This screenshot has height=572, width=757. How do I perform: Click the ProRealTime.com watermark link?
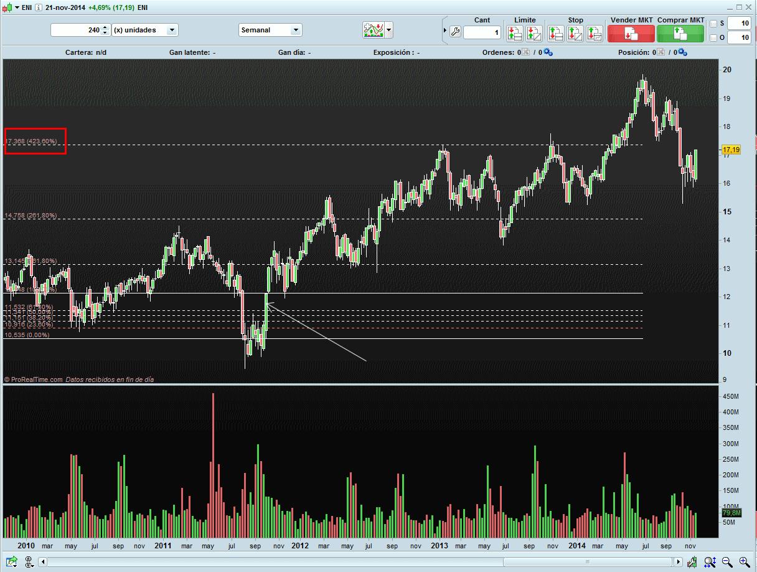point(34,379)
